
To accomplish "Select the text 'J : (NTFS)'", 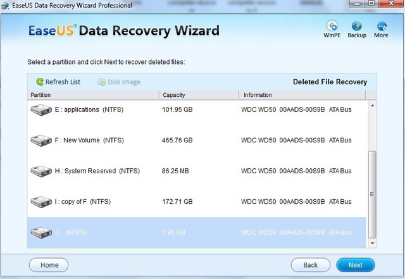I will (71, 232).
